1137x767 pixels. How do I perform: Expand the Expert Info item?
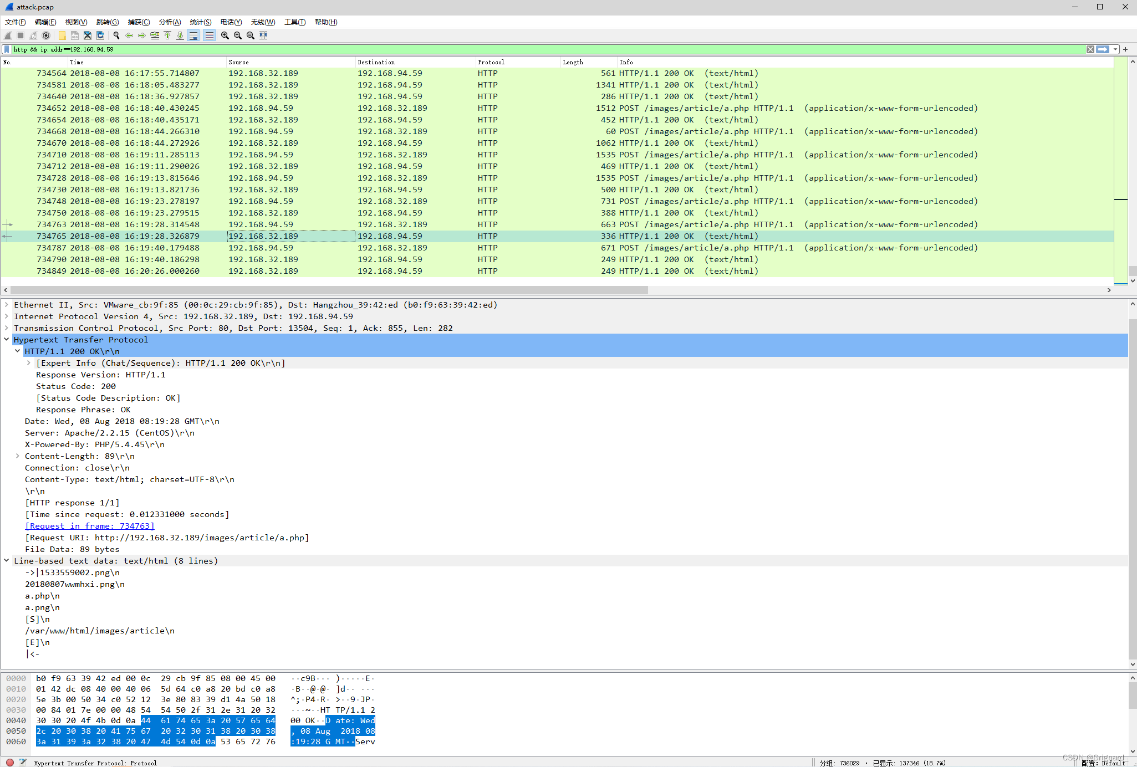(x=28, y=363)
